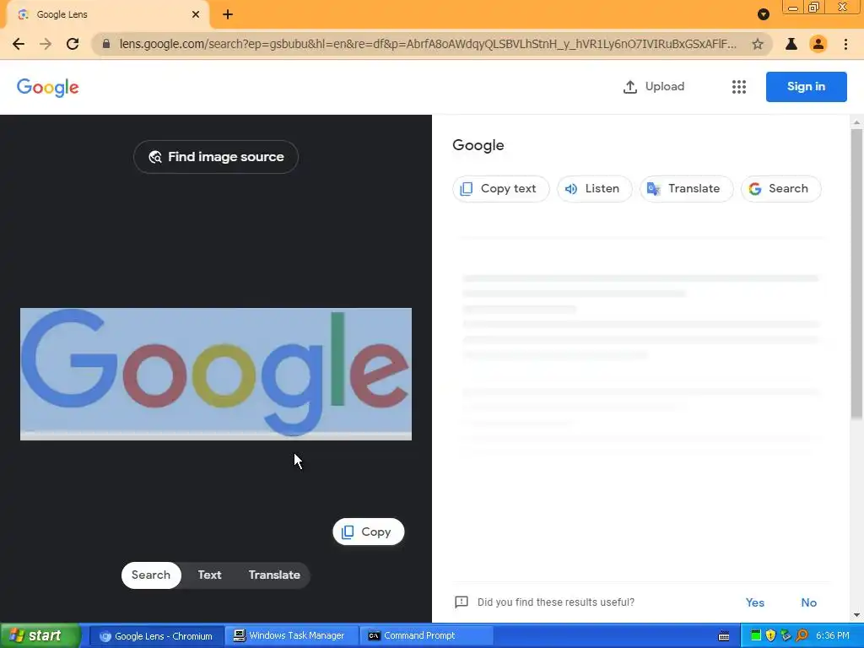Sign in to Google account

pyautogui.click(x=806, y=87)
